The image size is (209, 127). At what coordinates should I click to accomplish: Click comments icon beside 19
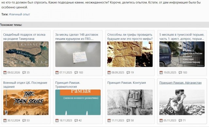tap(128, 73)
